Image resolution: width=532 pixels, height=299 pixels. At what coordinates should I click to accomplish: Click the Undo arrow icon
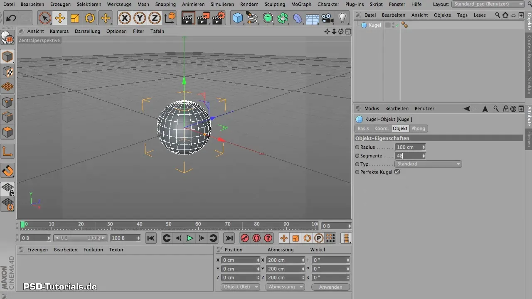click(11, 18)
